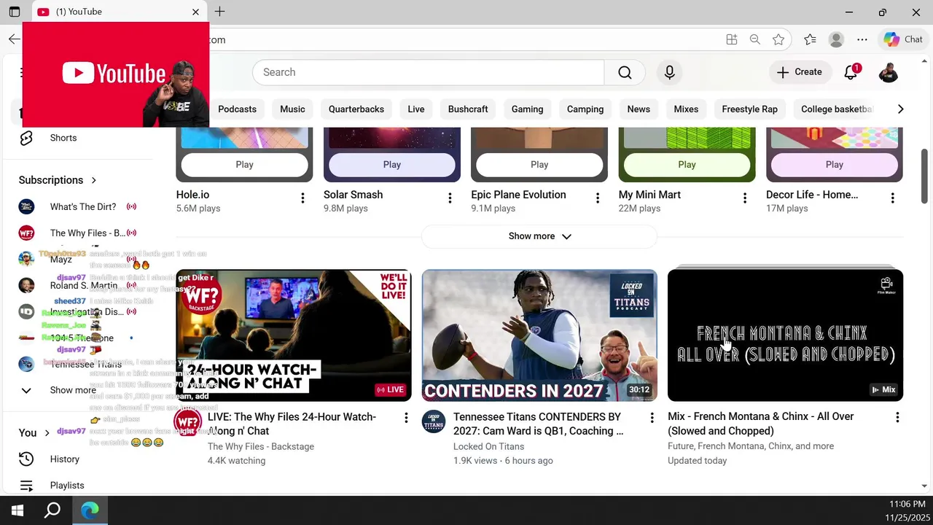Select the Camping chip
Screen dimensions: 933x525
[x=585, y=109]
